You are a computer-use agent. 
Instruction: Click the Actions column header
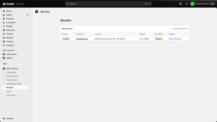(x=172, y=34)
